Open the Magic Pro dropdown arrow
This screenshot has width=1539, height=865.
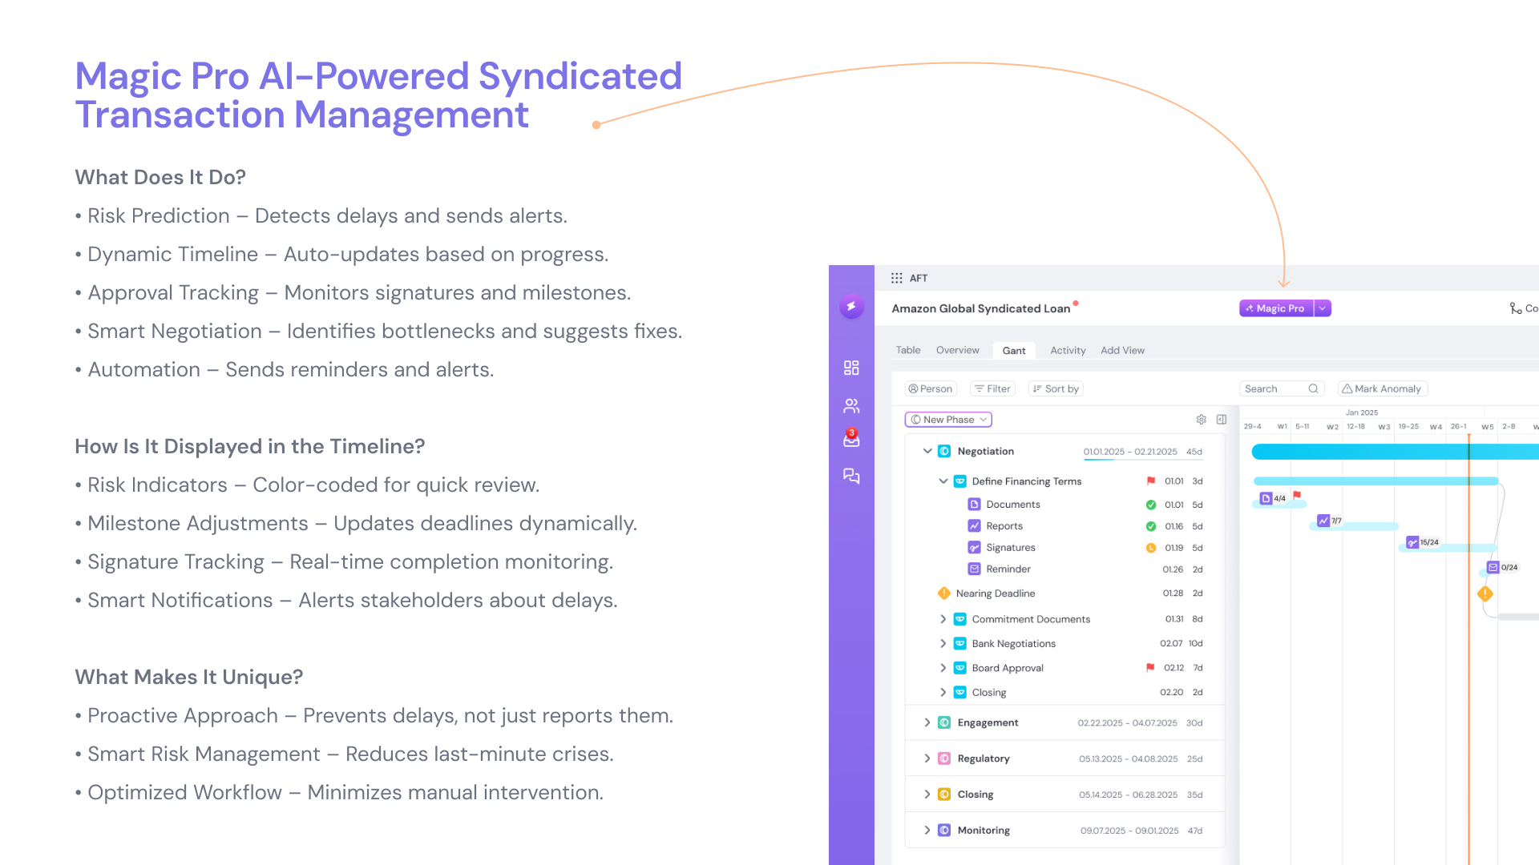point(1323,308)
